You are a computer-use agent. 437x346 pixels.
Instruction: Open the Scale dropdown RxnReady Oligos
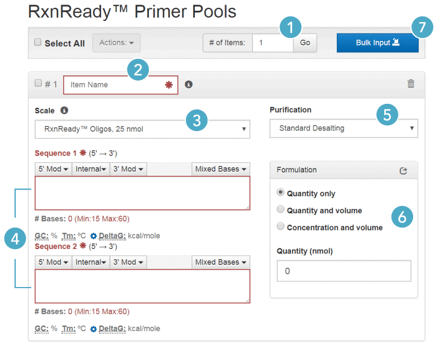(x=143, y=129)
